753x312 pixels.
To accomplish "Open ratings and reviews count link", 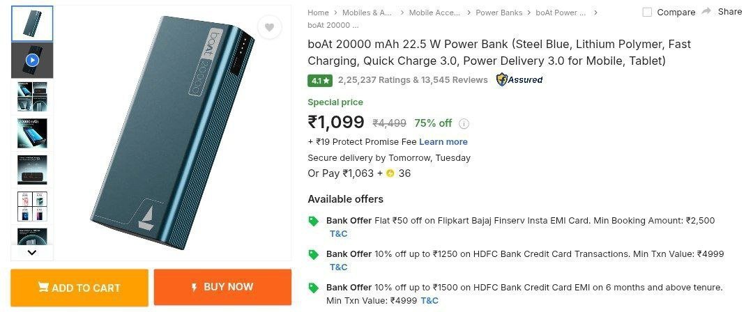I will [413, 80].
